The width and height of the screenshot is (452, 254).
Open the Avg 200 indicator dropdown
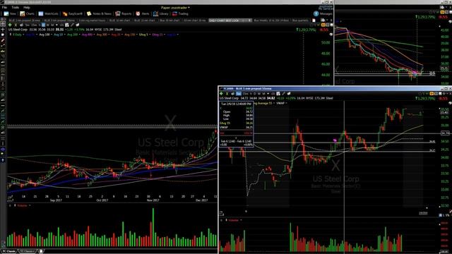click(x=73, y=35)
